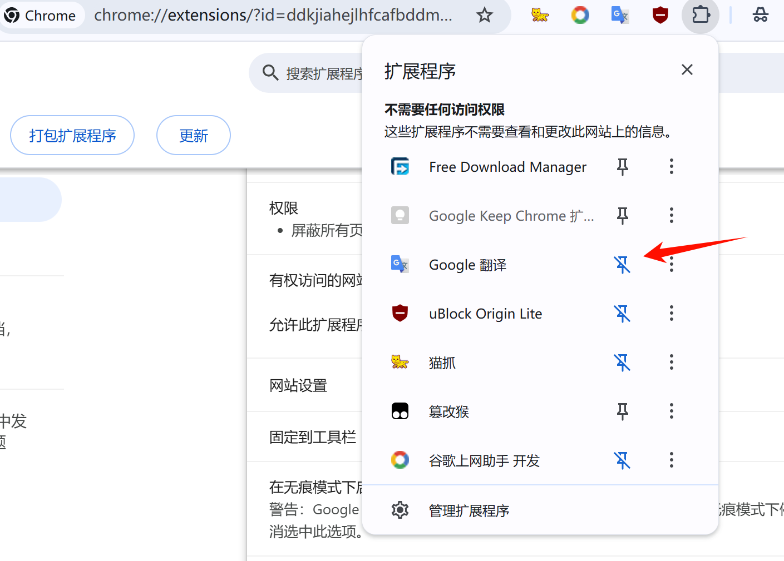
Task: Open more options for Free Download Manager
Action: pyautogui.click(x=672, y=166)
